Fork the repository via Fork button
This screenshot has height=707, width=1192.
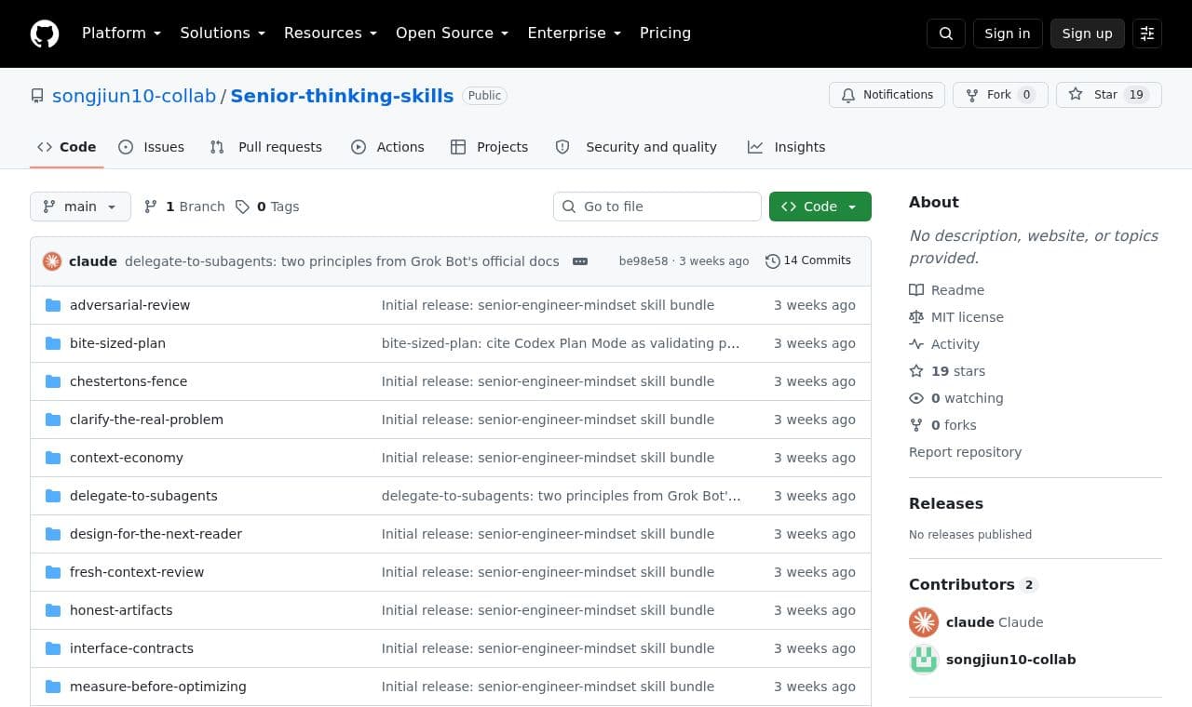[1000, 95]
